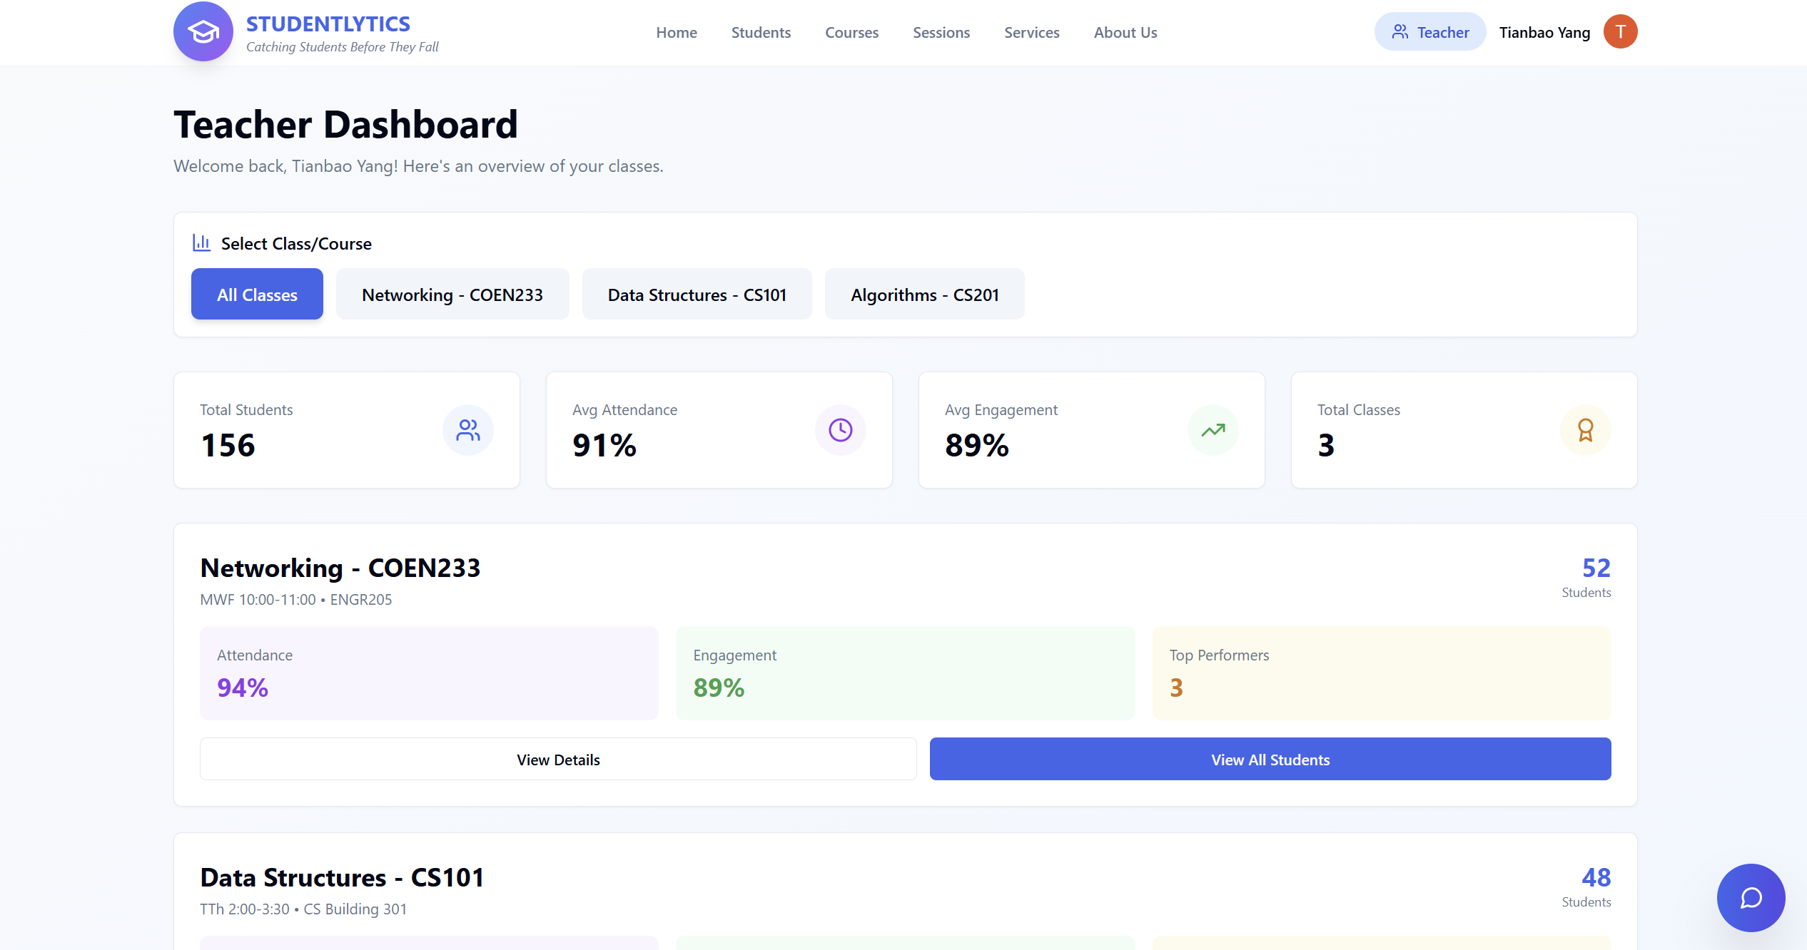This screenshot has height=950, width=1807.
Task: Open the chat bubble floating button
Action: point(1751,897)
